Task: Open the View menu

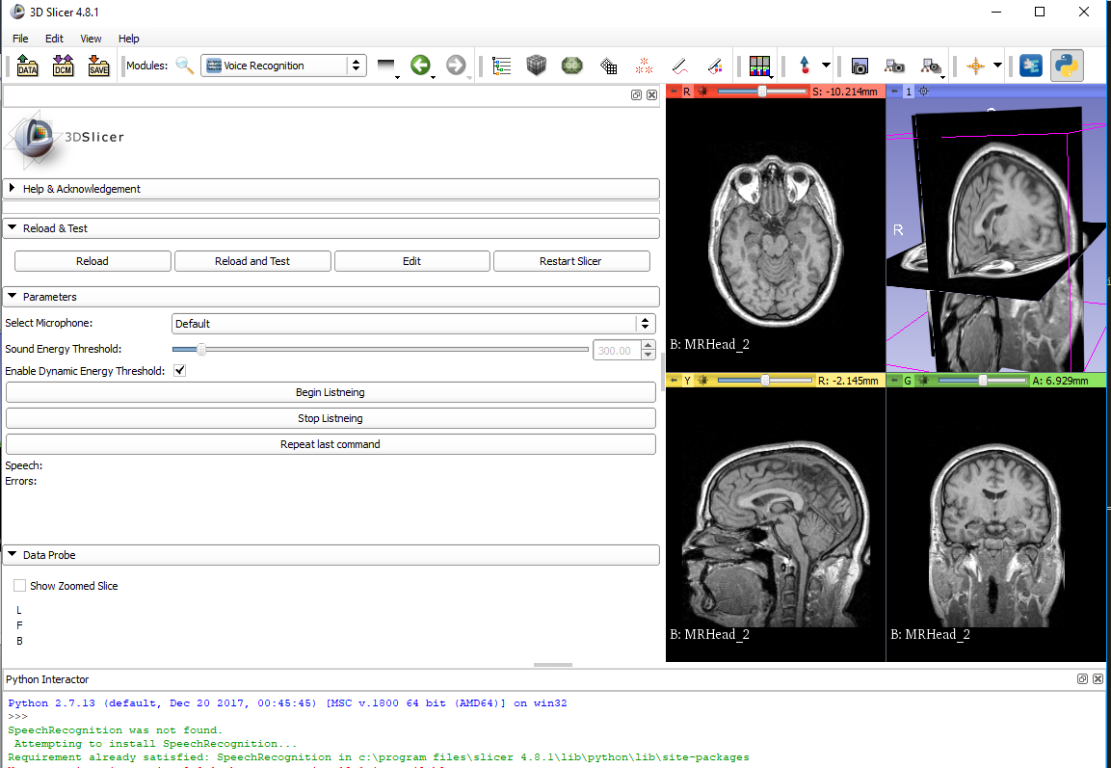Action: coord(91,39)
